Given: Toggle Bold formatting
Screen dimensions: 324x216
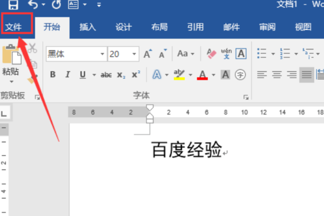Looking at the screenshot, I should (x=53, y=75).
